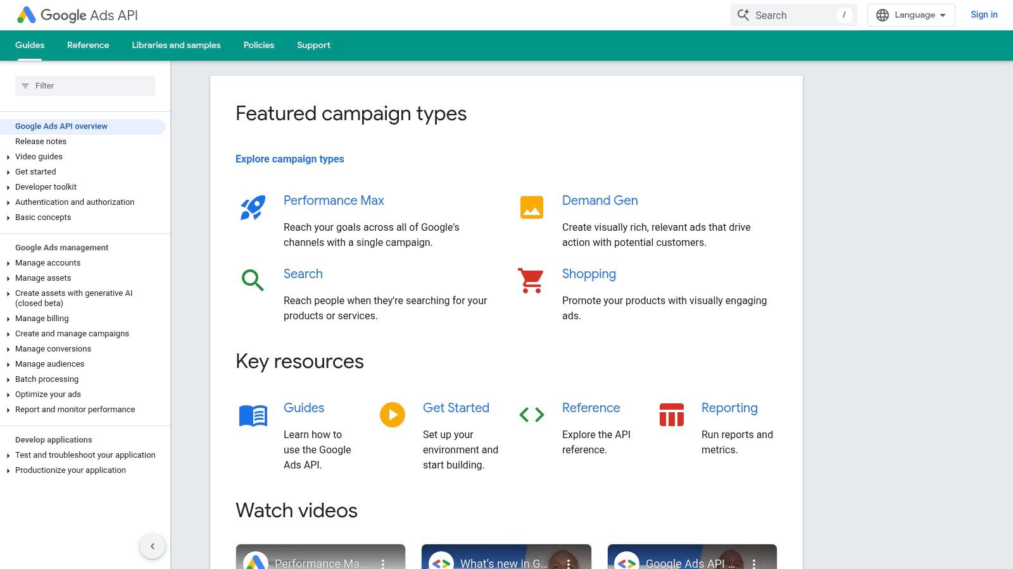1013x569 pixels.
Task: Select the red Shopping cart icon
Action: 531,280
